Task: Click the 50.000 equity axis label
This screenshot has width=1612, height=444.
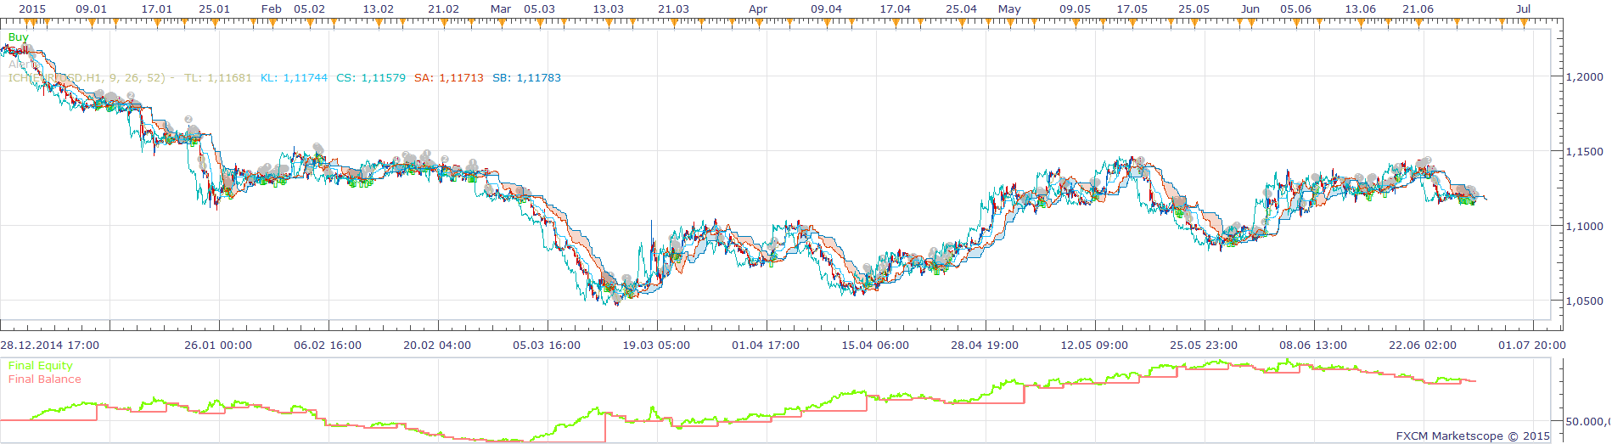Action: click(1587, 421)
